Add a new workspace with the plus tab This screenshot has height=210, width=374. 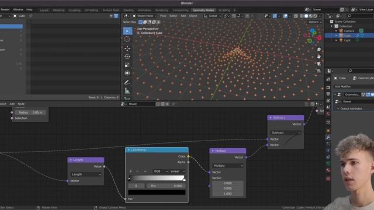[235, 10]
